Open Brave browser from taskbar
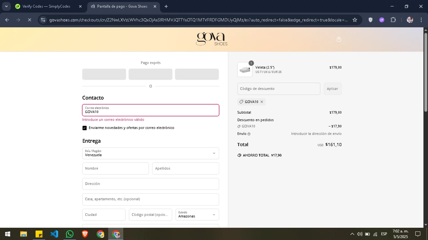Viewport: 428px width, 240px height. (85, 234)
